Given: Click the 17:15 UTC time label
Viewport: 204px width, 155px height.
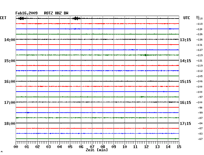Looking at the screenshot, I should (x=185, y=123).
